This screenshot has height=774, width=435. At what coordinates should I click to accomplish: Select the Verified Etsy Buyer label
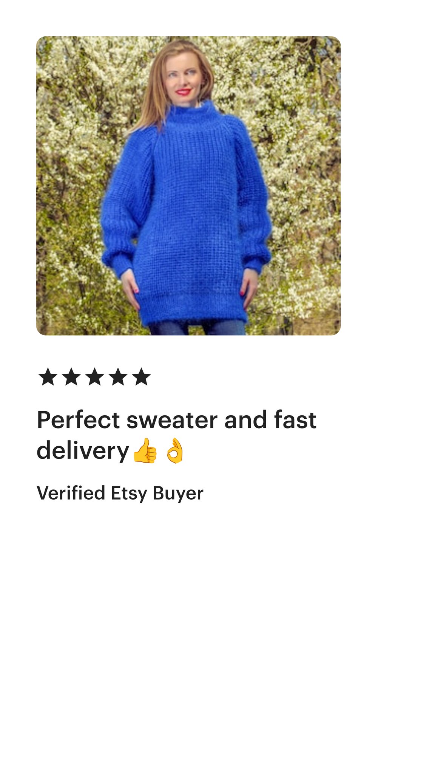(120, 493)
